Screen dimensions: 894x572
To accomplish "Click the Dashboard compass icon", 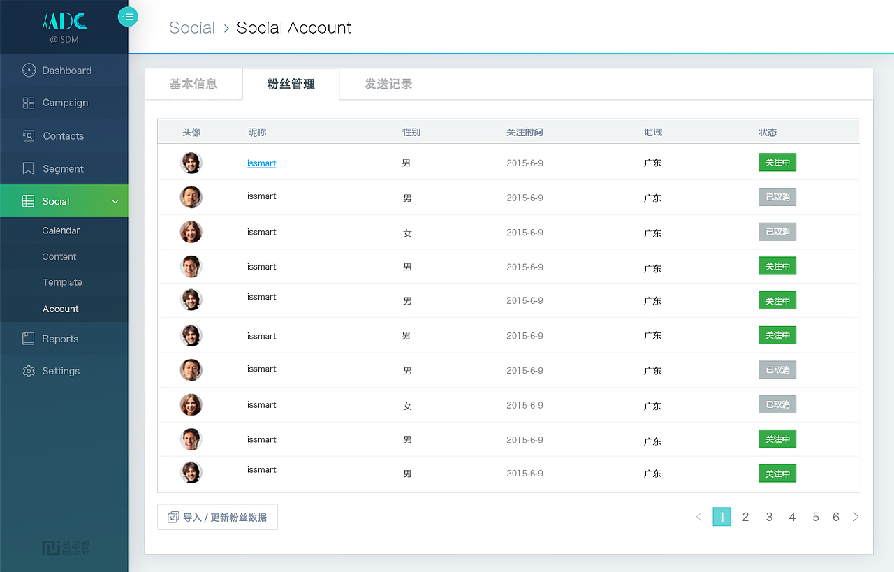I will coord(29,70).
